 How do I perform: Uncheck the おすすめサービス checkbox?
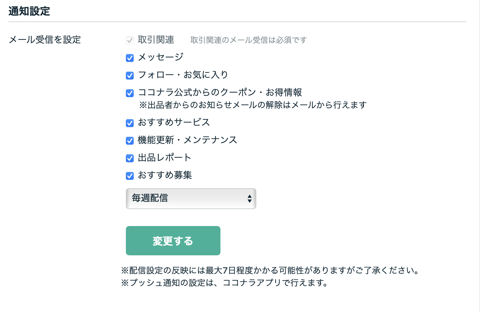point(130,123)
